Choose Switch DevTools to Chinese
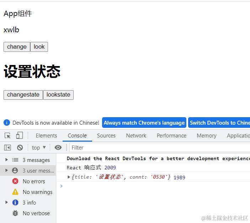The image size is (250, 223). click(x=219, y=123)
